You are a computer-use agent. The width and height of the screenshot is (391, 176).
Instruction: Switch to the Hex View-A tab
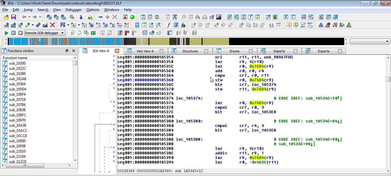click(145, 51)
